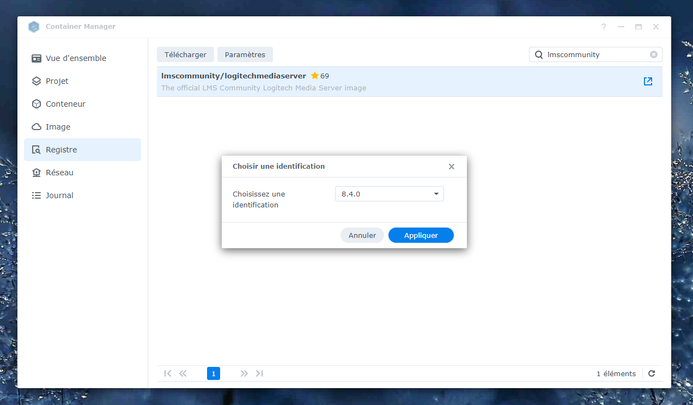Switch to the Image section
Screen dimensions: 693x405
[82, 127]
